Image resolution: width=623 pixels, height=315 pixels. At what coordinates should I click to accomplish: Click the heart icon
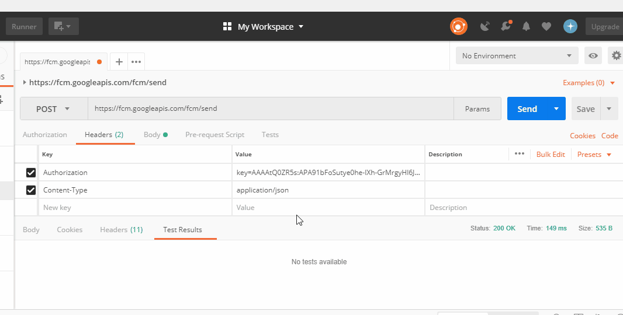tap(546, 27)
